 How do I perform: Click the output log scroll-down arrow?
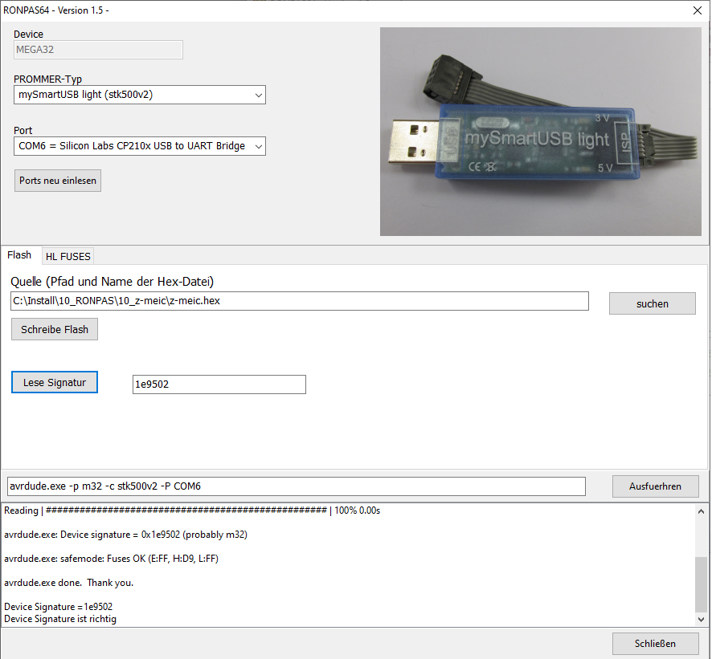[701, 619]
